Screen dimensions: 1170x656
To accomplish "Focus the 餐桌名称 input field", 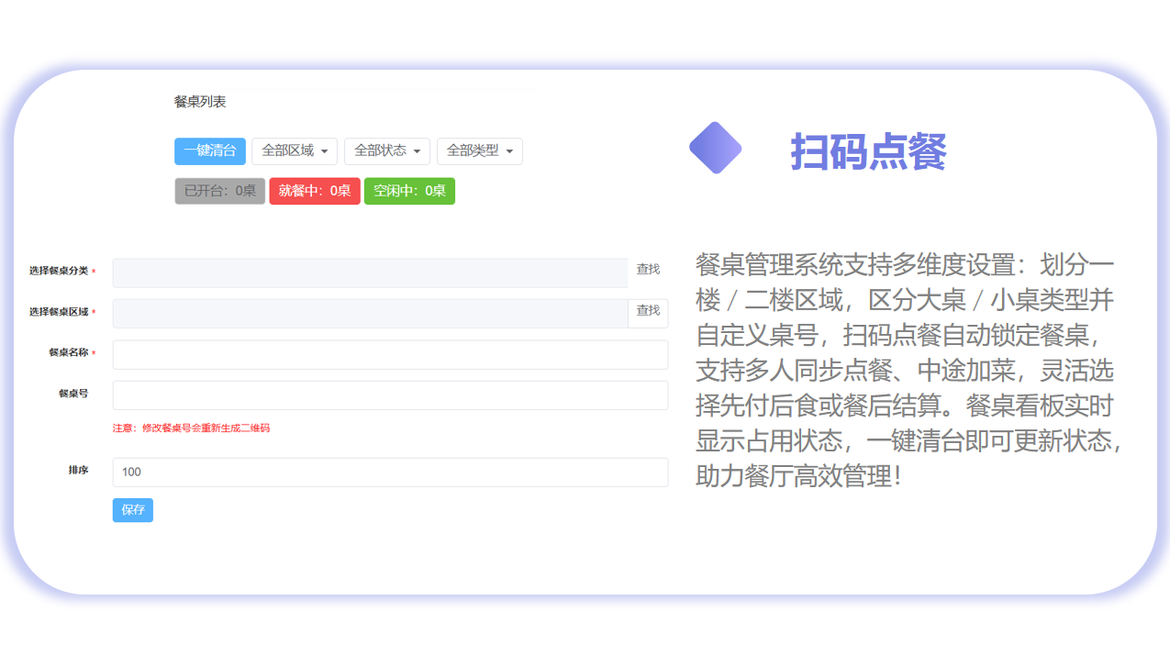I will point(390,354).
